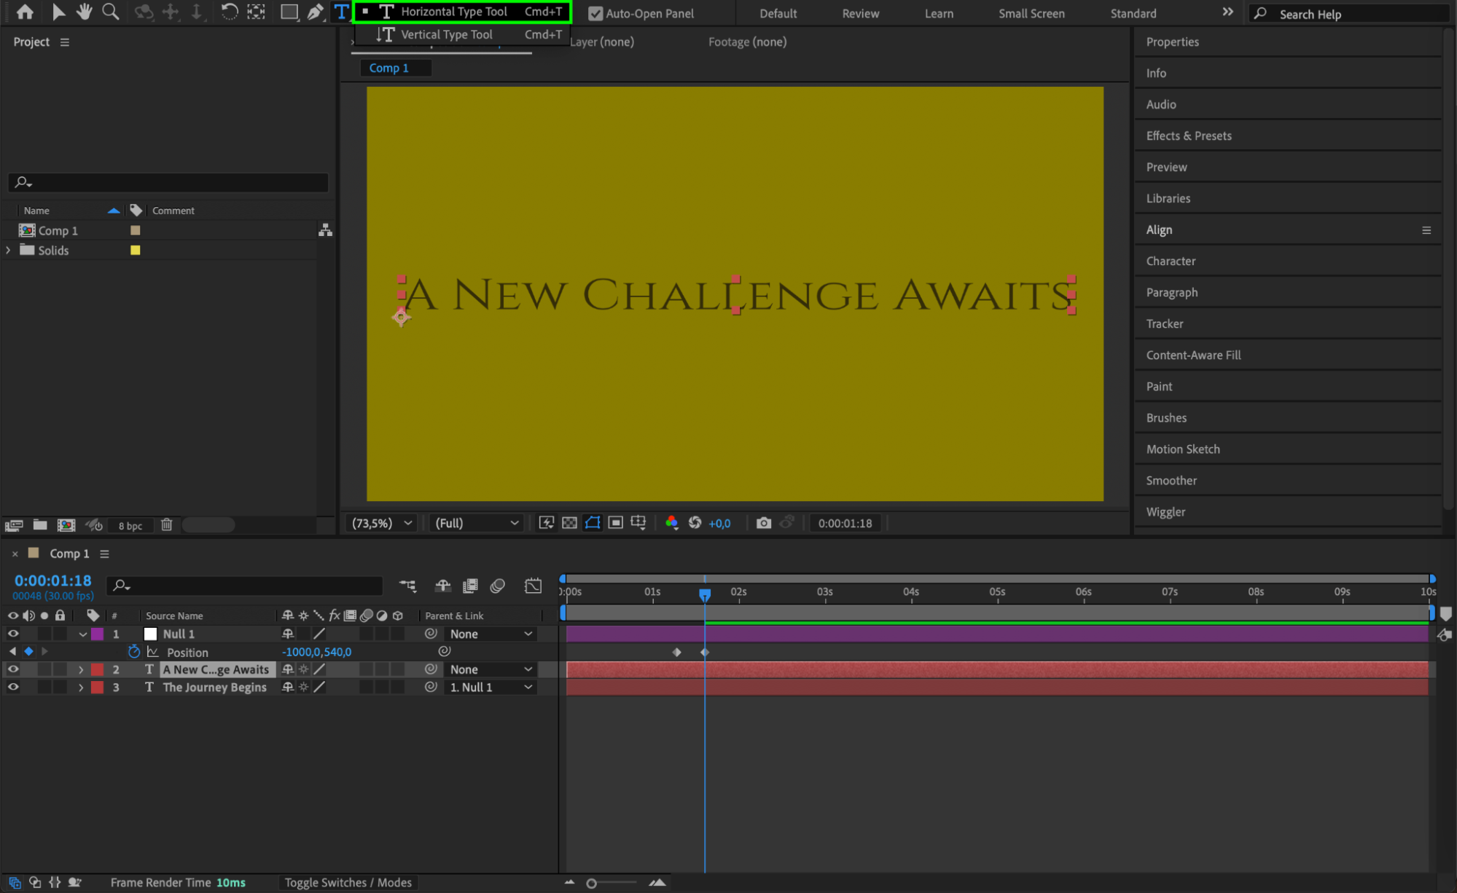1457x893 pixels.
Task: Click the Home icon in toolbar
Action: click(25, 12)
